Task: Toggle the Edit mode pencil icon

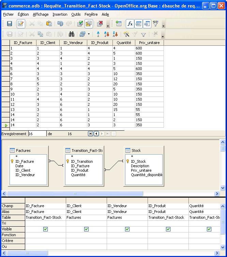Action: click(x=21, y=24)
